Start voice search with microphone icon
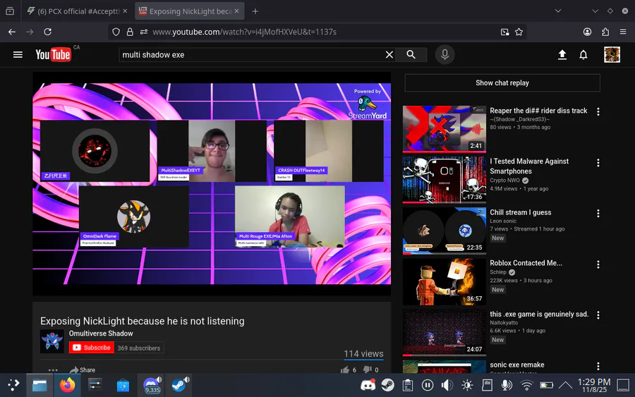The height and width of the screenshot is (397, 635). pyautogui.click(x=445, y=54)
